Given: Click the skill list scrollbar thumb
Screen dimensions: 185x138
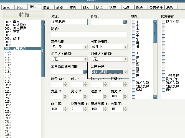Looking at the screenshot, I should (43, 51).
